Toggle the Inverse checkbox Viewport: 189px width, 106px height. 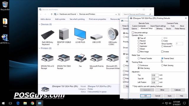(x=162, y=52)
